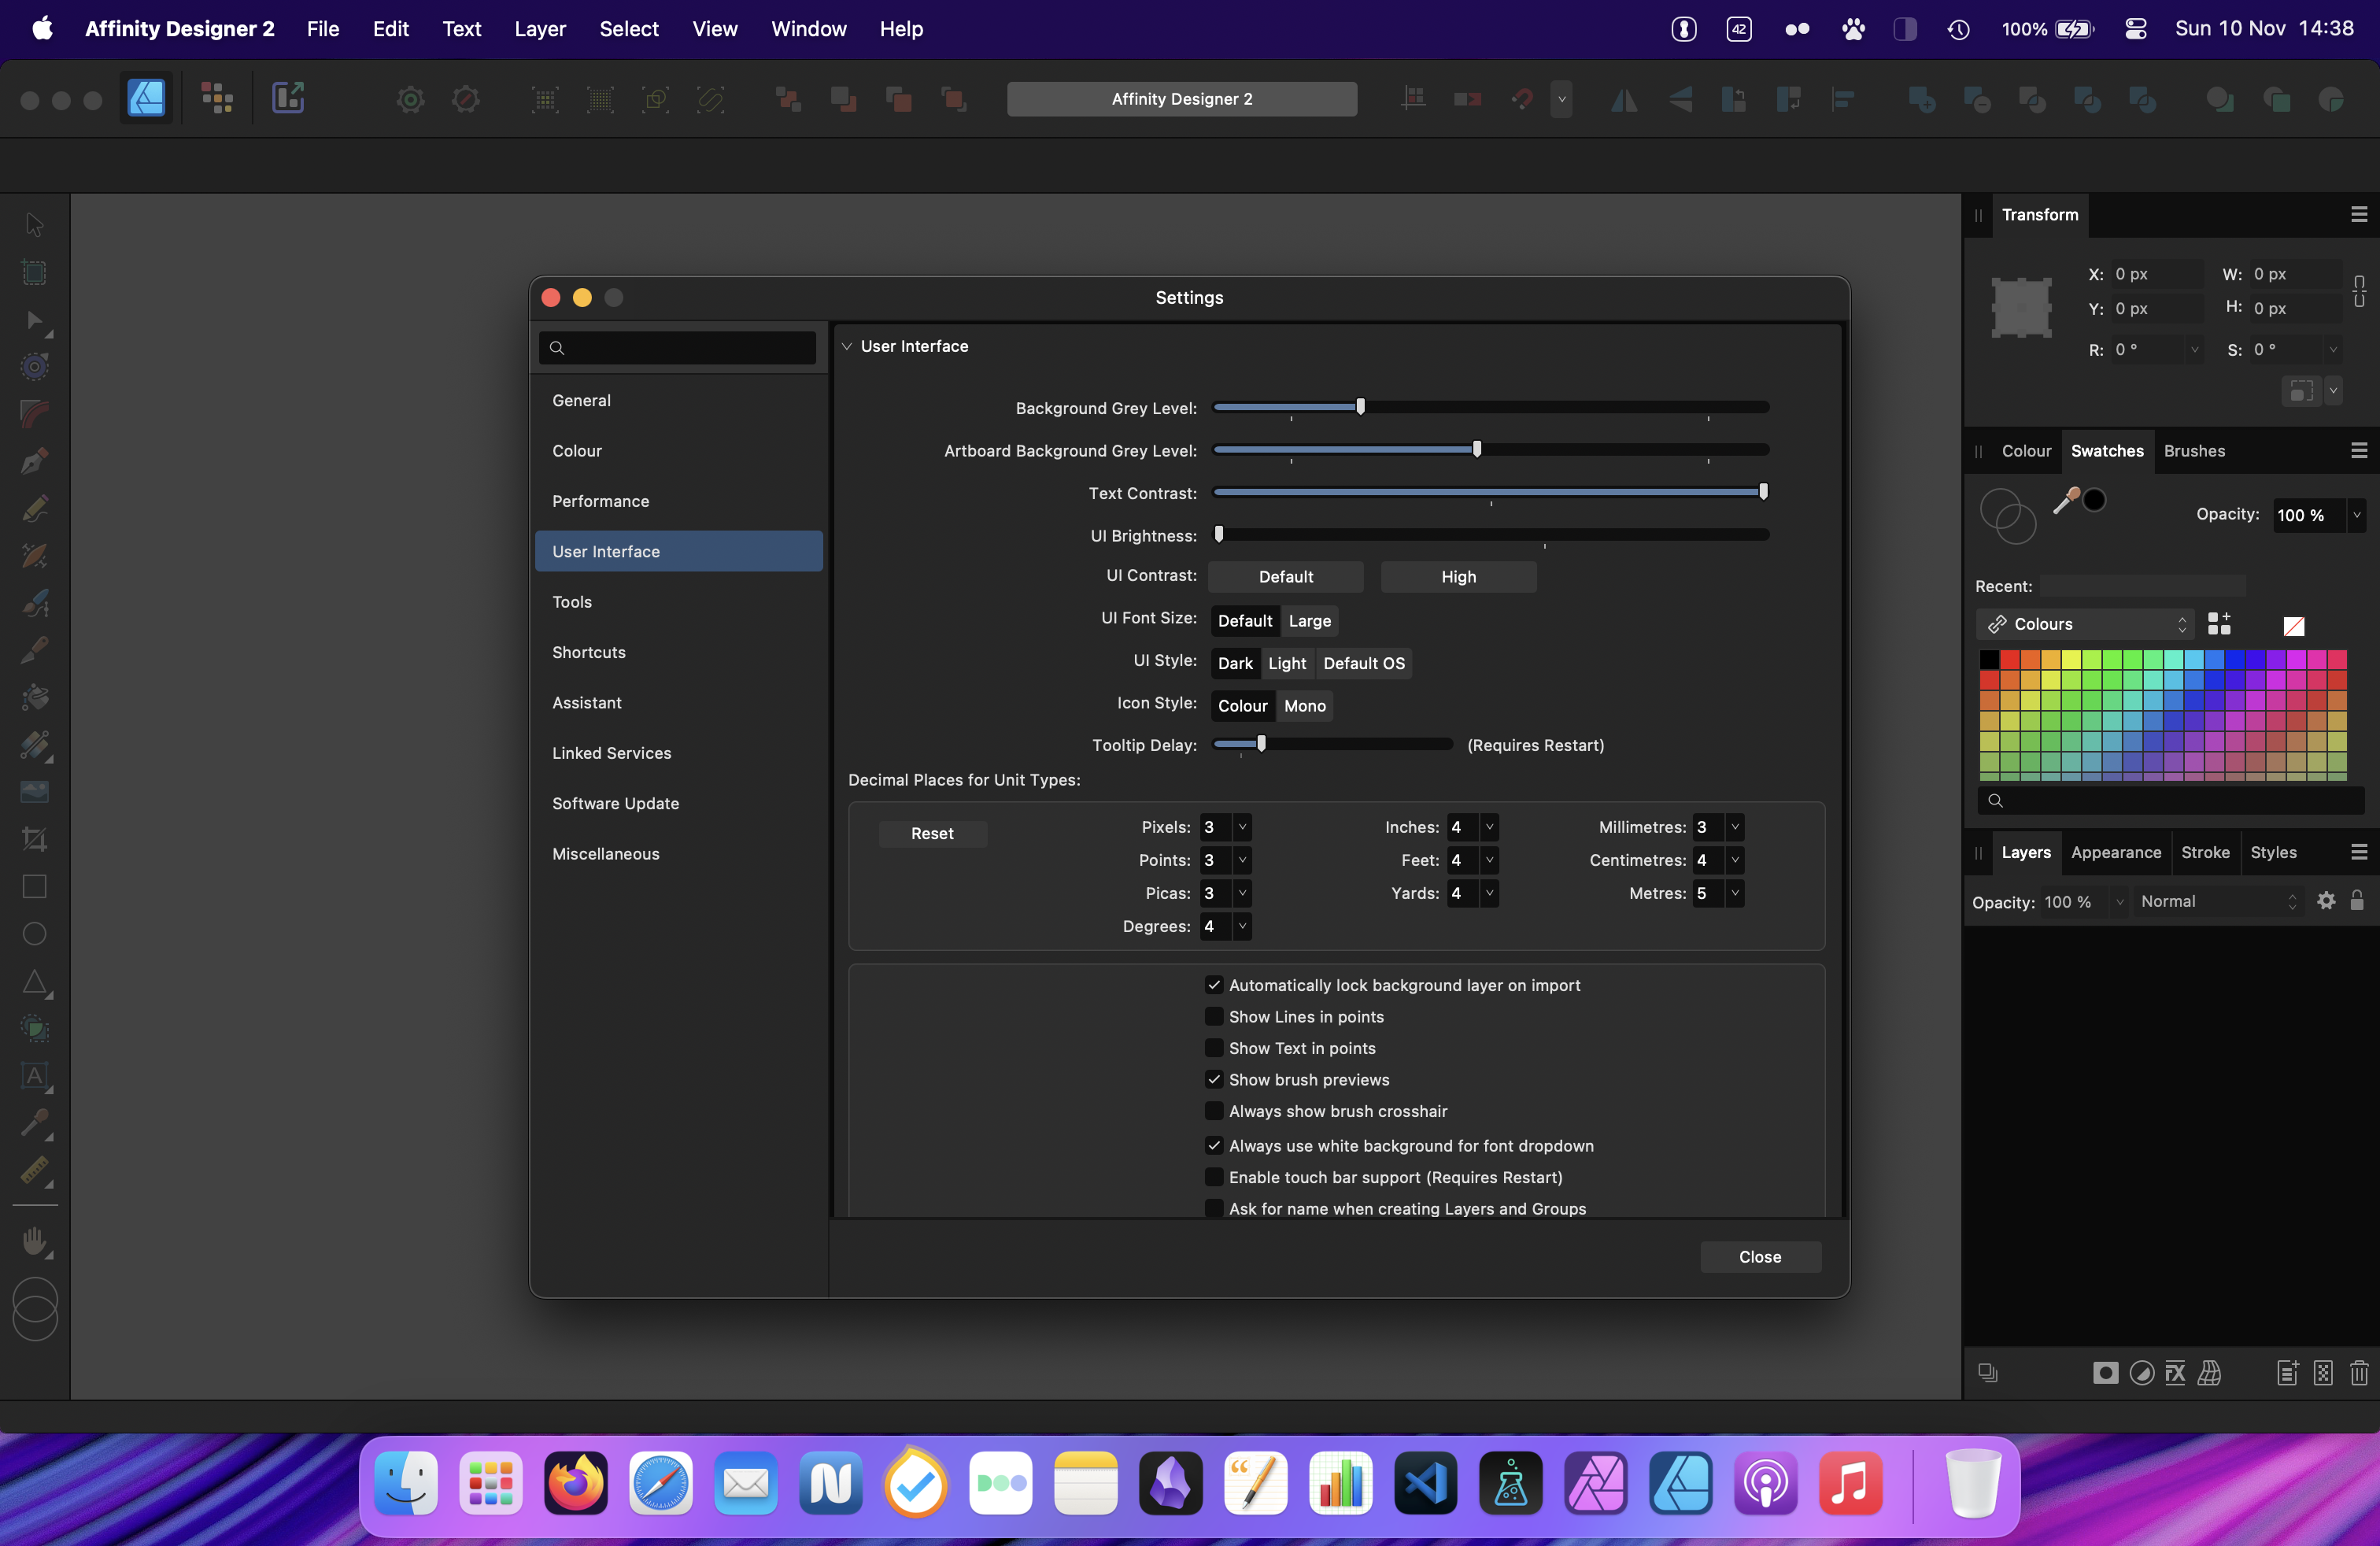Screen dimensions: 2380x1546
Task: Select the Pen tool
Action: point(34,461)
